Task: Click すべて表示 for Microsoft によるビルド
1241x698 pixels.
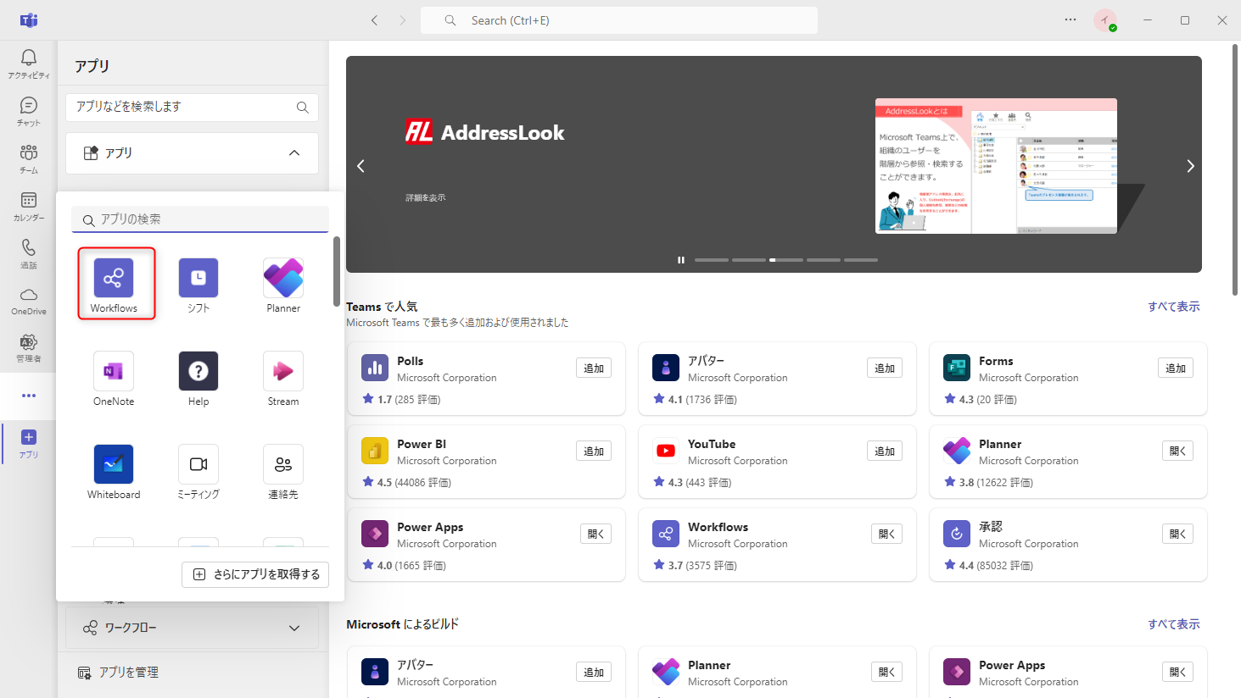Action: point(1174,624)
